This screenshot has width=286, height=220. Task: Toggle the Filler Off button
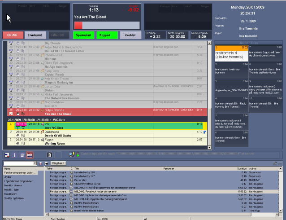[x=59, y=35]
